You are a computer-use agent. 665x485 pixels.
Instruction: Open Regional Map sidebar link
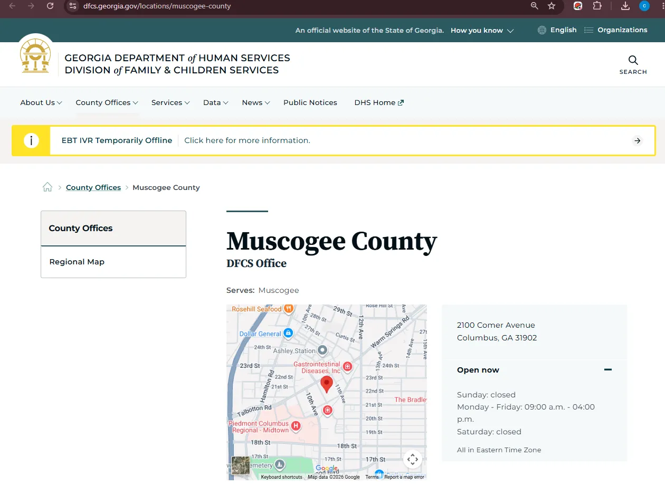click(x=77, y=262)
